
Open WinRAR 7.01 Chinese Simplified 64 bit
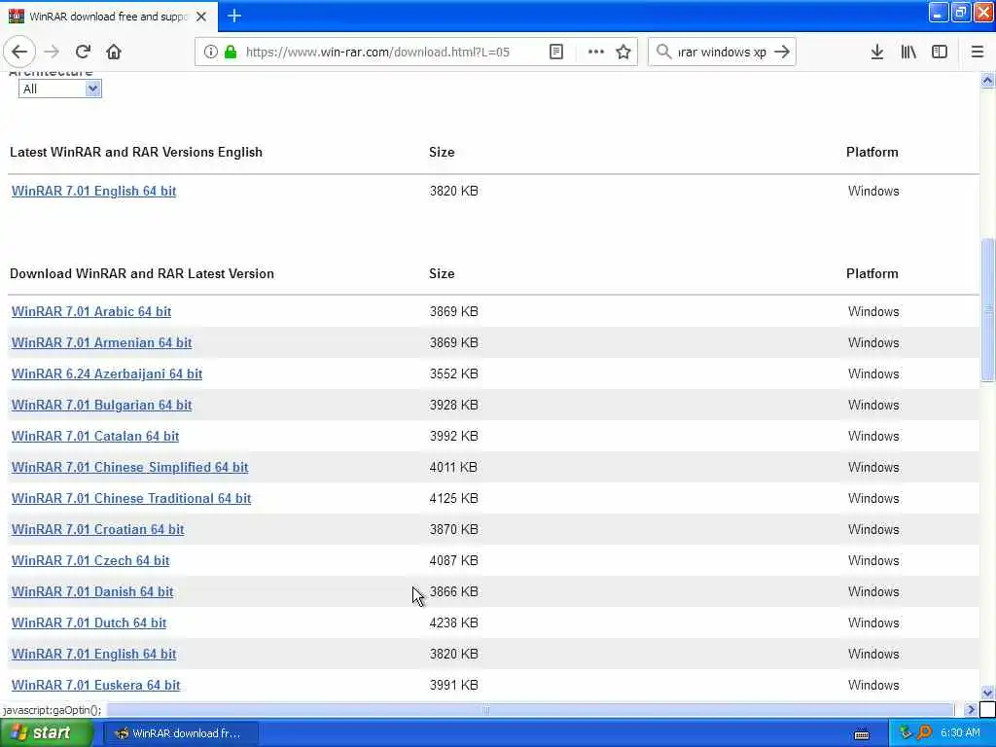129,468
